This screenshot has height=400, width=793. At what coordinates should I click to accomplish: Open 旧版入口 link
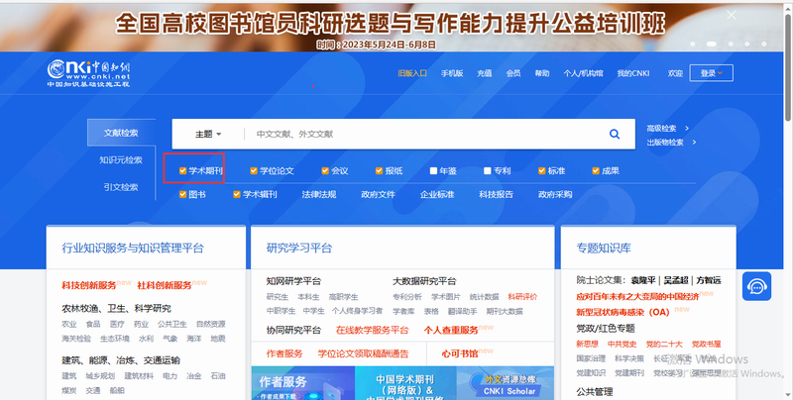[412, 73]
